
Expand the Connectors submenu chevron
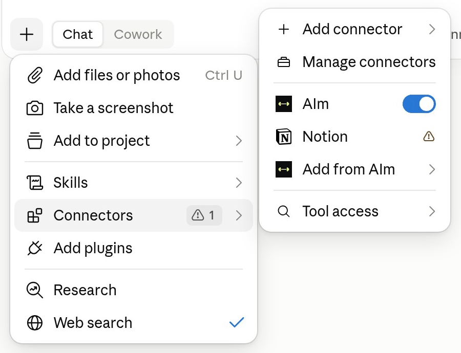[239, 215]
